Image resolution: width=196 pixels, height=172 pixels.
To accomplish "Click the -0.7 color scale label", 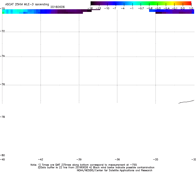I will (141, 8).
